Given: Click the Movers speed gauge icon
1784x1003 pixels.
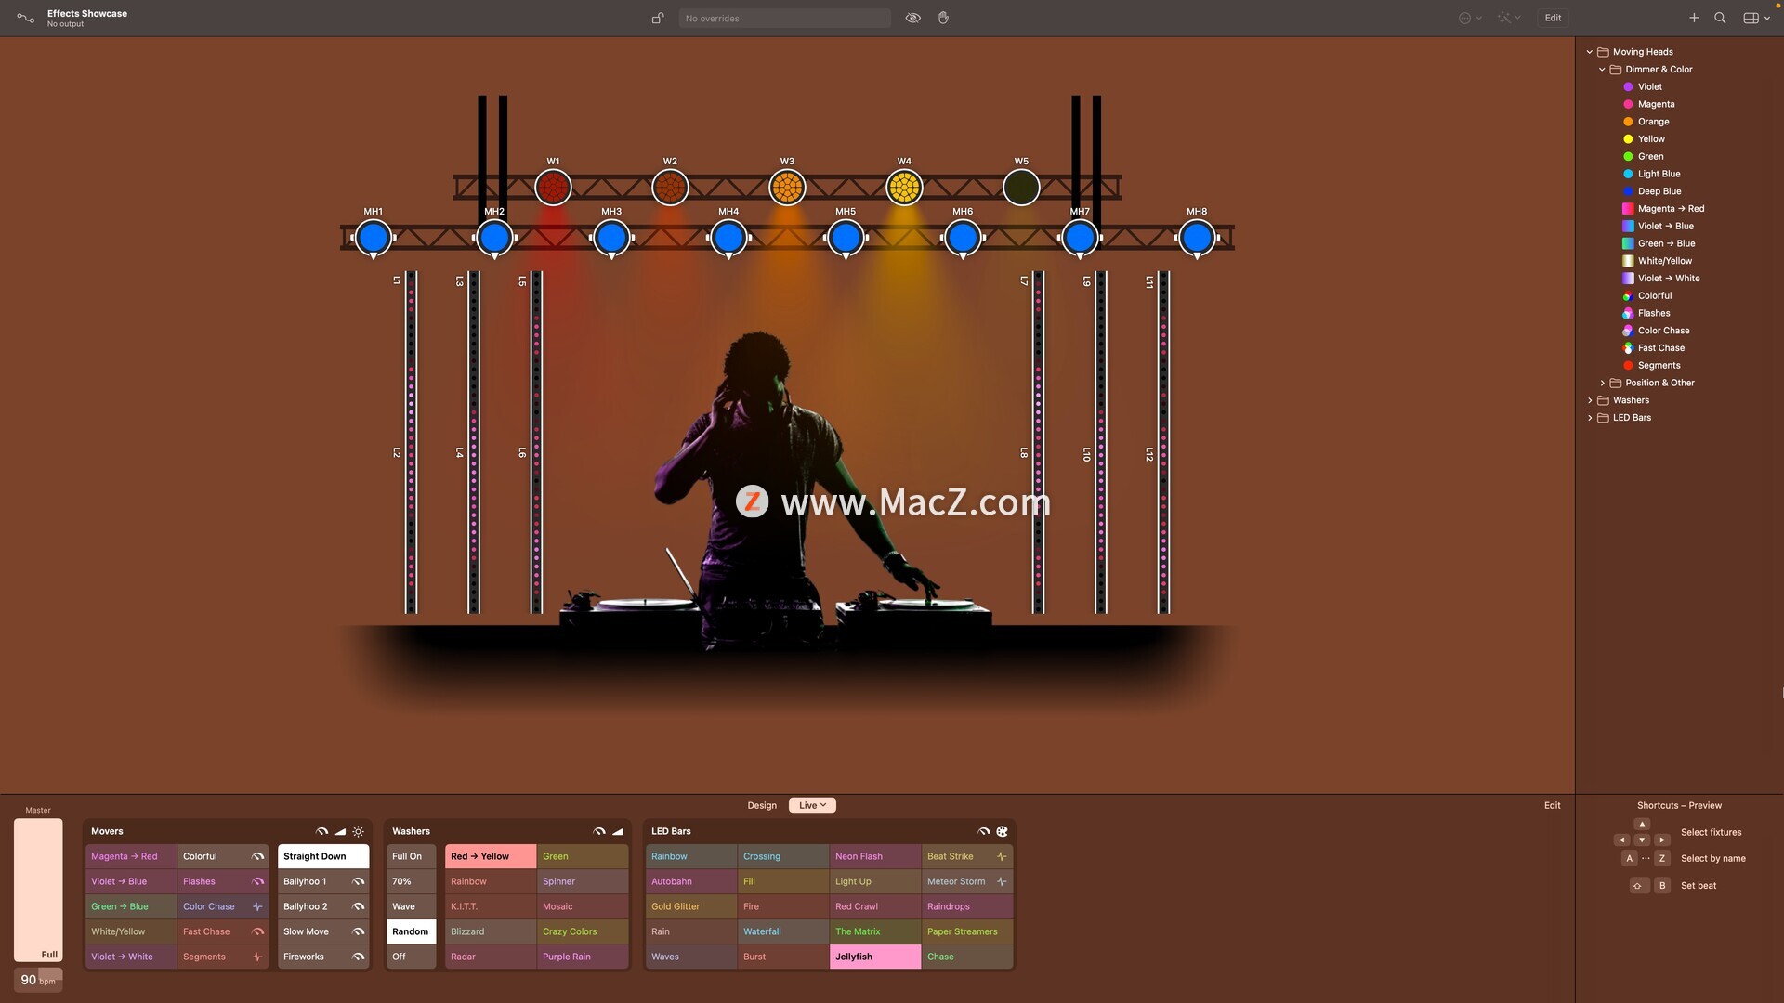Looking at the screenshot, I should pyautogui.click(x=321, y=831).
